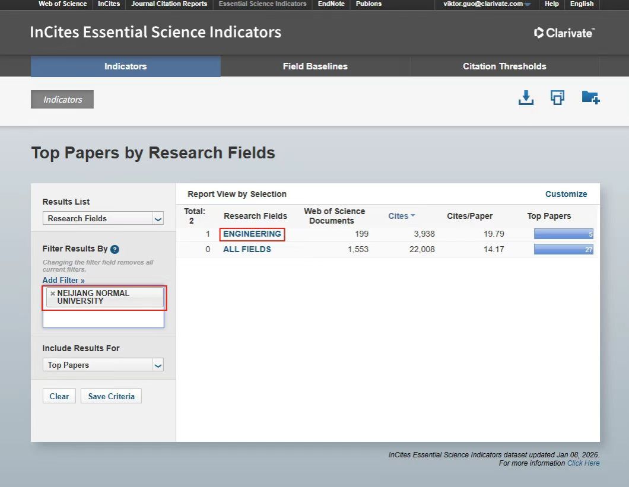This screenshot has height=487, width=629.
Task: Open the Include Results For dropdown
Action: click(x=158, y=365)
